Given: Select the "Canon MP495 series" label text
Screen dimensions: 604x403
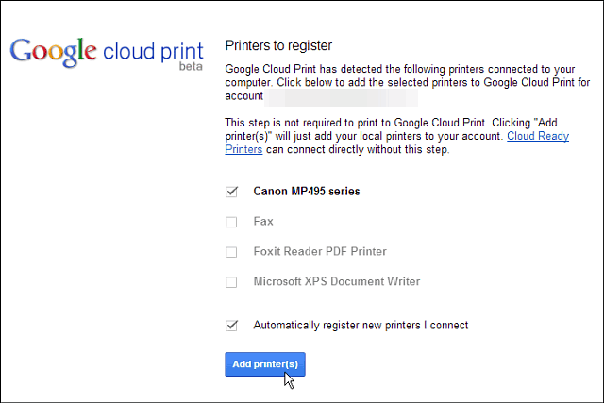Looking at the screenshot, I should pos(307,191).
